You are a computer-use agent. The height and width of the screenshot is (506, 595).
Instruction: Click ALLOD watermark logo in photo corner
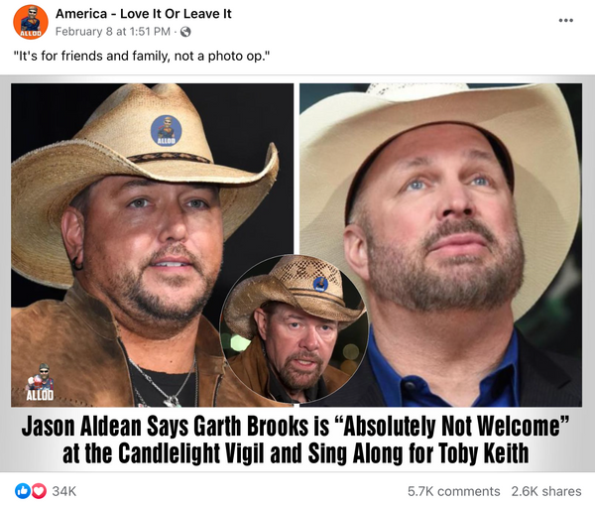click(41, 382)
